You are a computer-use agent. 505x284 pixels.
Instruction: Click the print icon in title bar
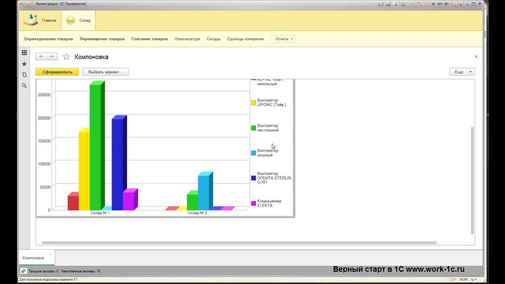click(x=388, y=4)
